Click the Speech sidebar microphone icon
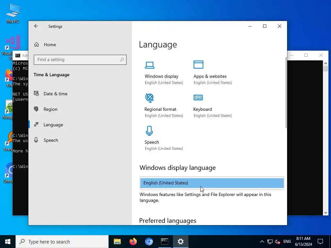 point(36,140)
